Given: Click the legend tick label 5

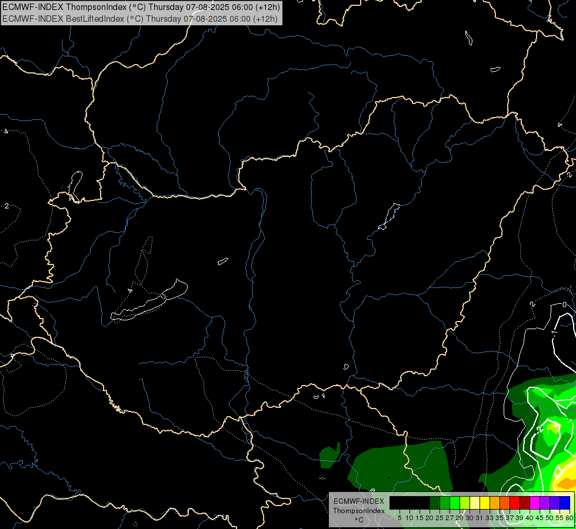Looking at the screenshot, I should pyautogui.click(x=399, y=518).
